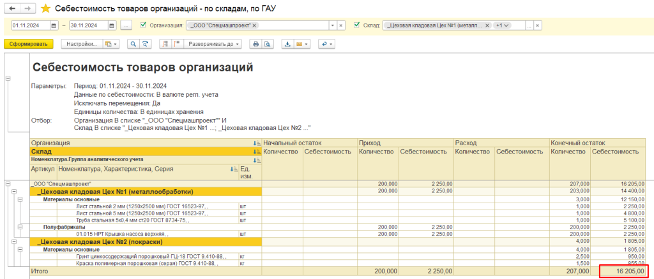Collapse _Цеховая кладовая Цех №1 group
The image size is (654, 279).
pyautogui.click(x=14, y=192)
